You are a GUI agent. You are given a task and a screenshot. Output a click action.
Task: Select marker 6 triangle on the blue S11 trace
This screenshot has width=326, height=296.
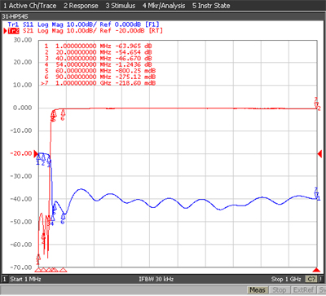(x=63, y=216)
